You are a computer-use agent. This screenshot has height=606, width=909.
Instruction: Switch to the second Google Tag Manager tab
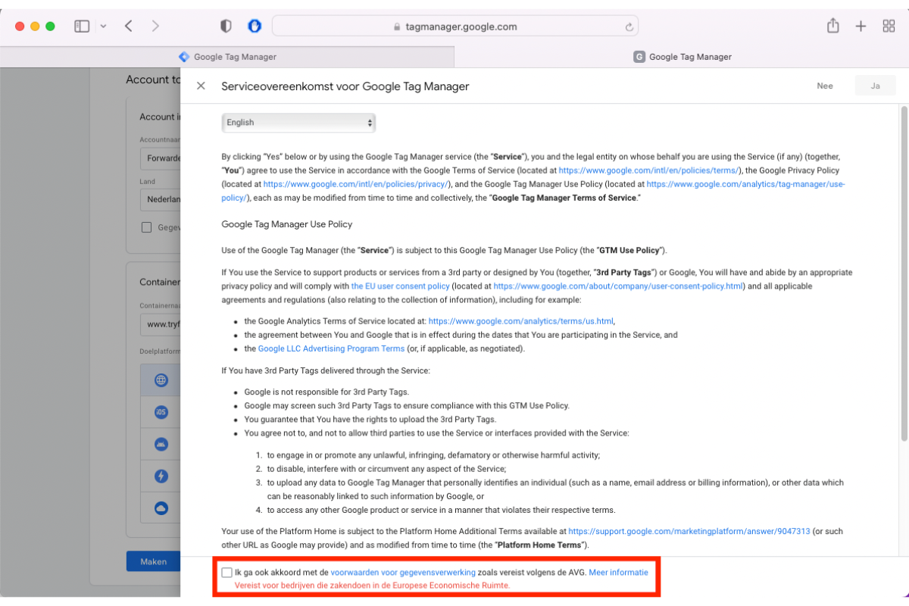tap(682, 57)
